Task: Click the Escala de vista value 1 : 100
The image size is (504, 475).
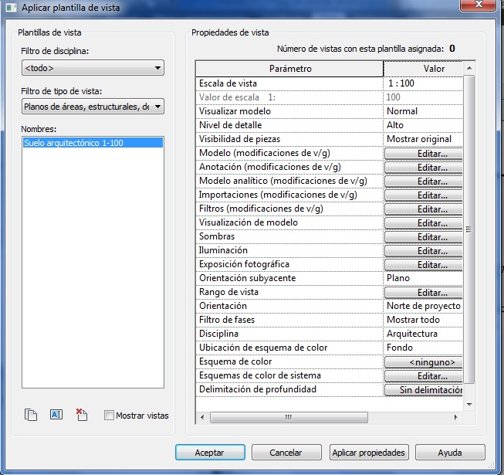Action: point(424,83)
